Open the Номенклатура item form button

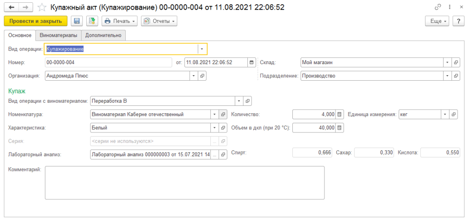[x=223, y=114]
